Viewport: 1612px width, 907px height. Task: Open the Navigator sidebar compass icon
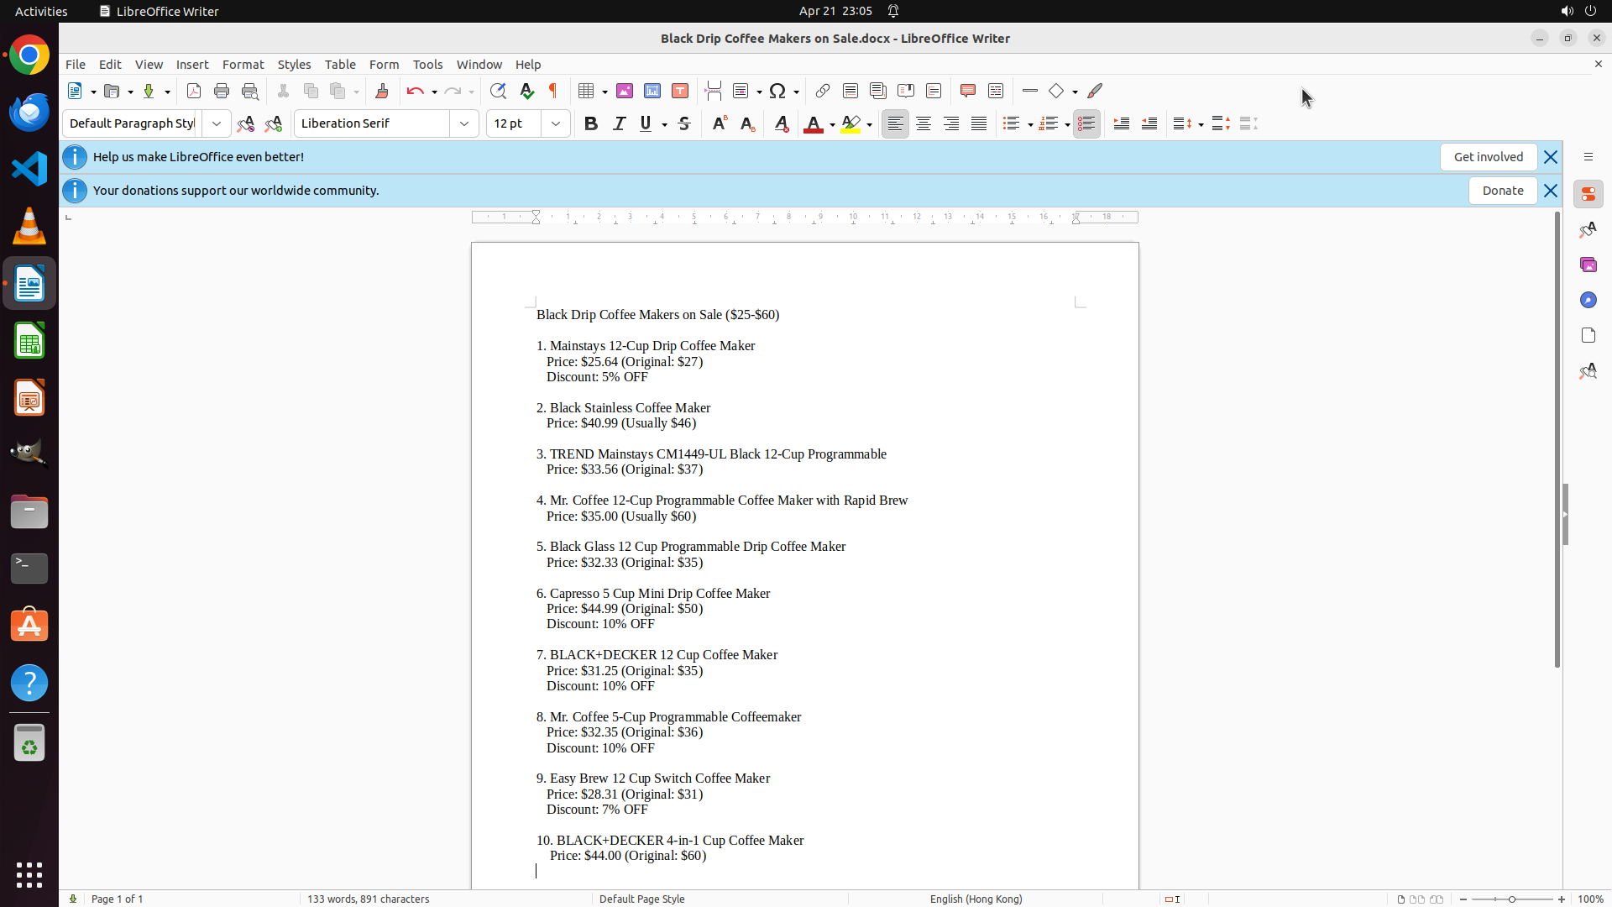pyautogui.click(x=1588, y=300)
